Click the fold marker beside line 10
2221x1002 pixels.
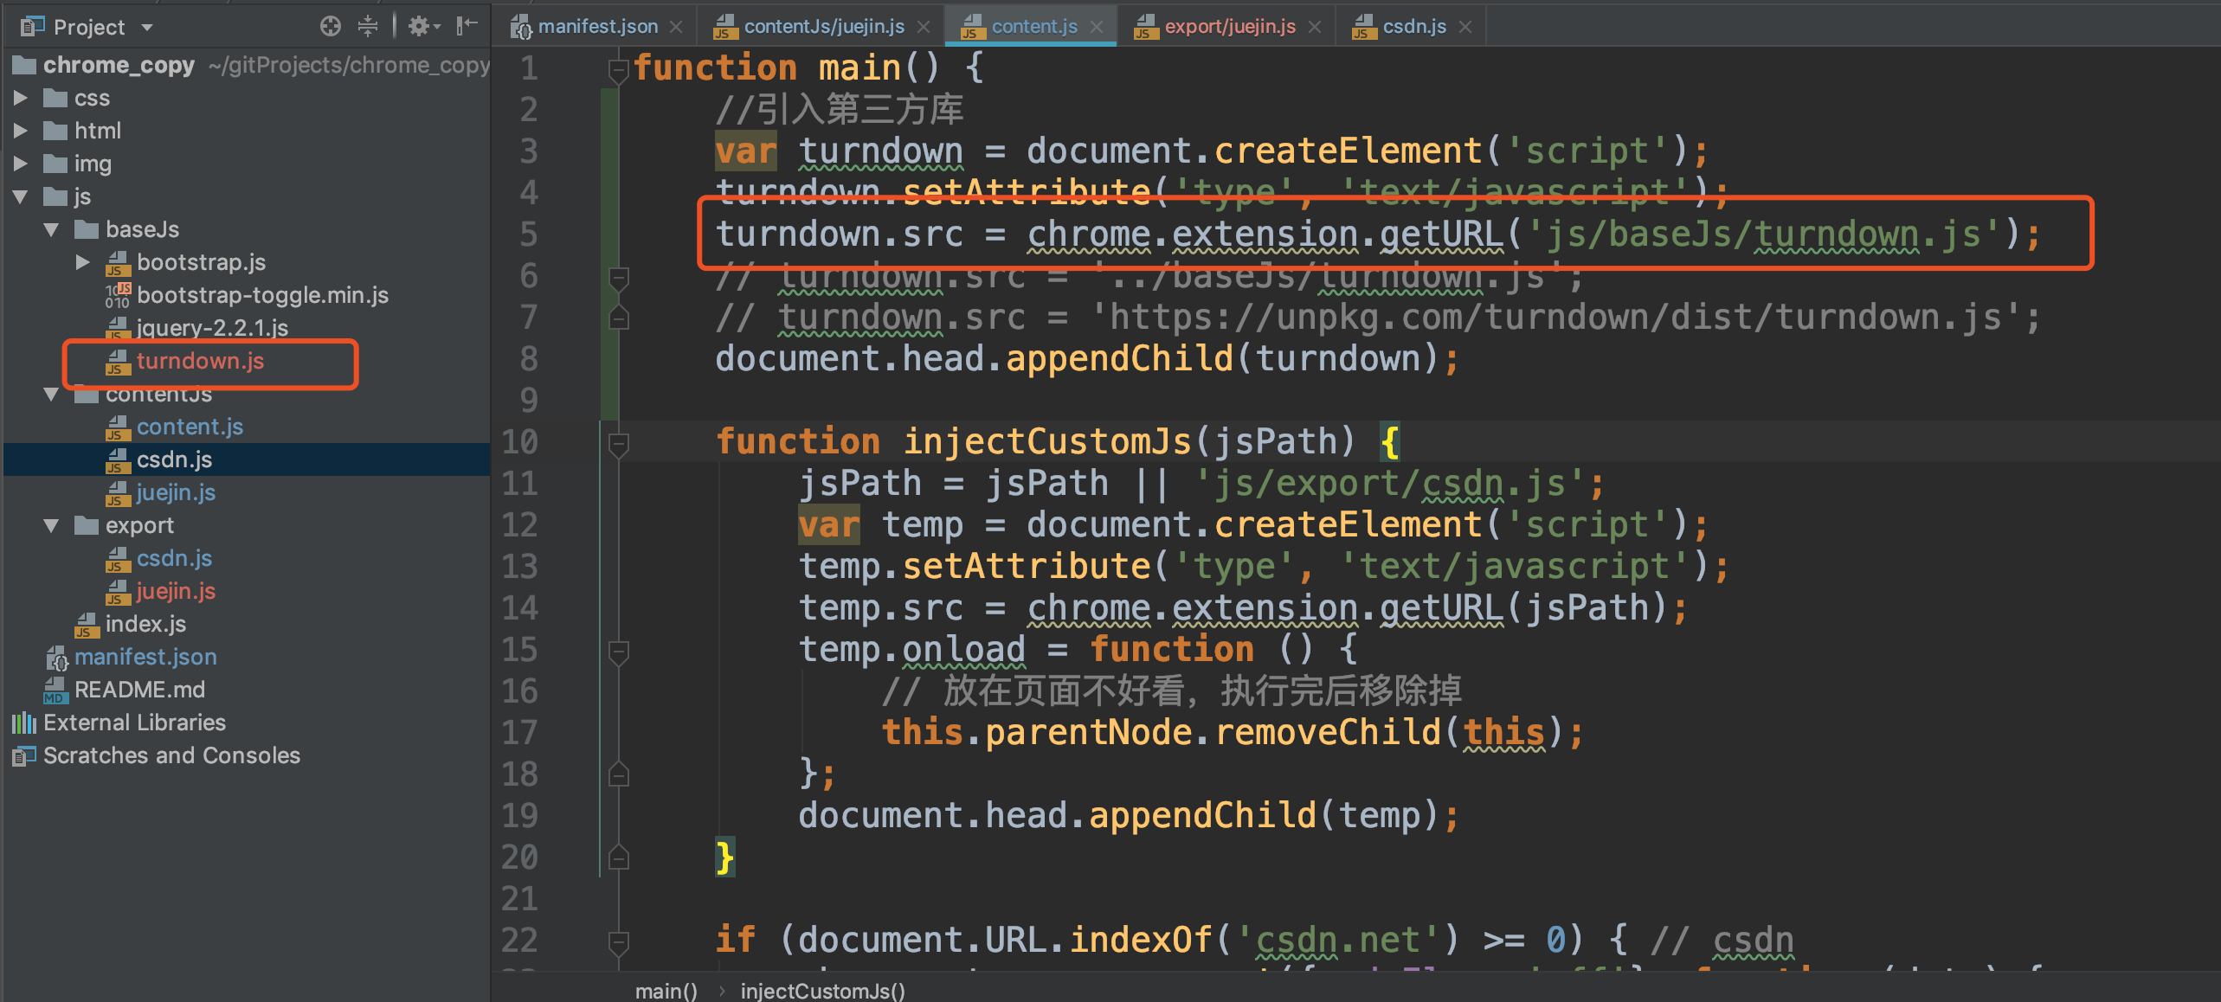click(x=618, y=444)
